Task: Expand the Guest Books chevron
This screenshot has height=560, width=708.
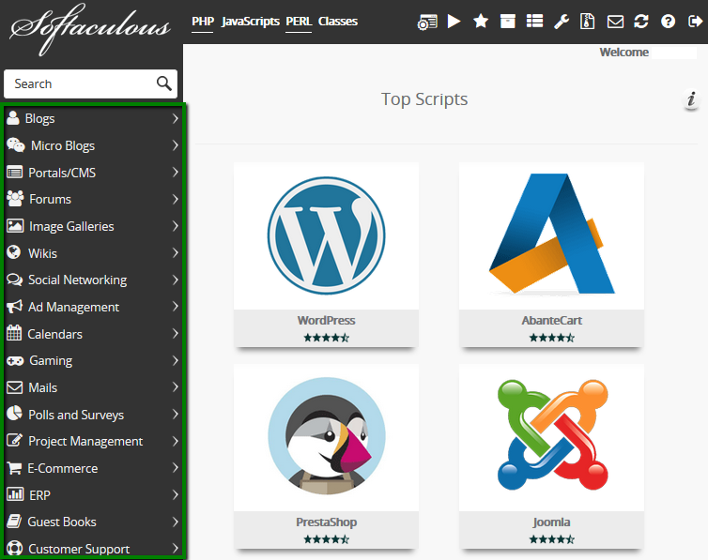Action: pyautogui.click(x=176, y=522)
